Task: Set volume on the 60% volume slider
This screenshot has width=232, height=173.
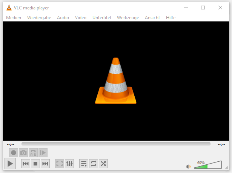Action: (x=208, y=165)
